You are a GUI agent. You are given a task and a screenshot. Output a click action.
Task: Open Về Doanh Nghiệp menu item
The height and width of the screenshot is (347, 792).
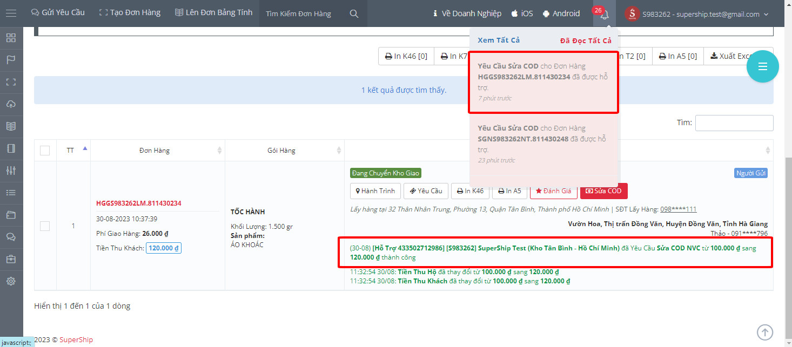click(467, 13)
